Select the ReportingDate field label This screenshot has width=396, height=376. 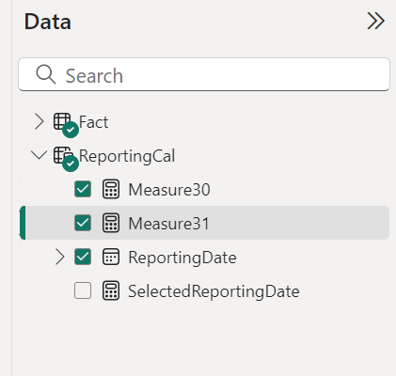pyautogui.click(x=182, y=258)
